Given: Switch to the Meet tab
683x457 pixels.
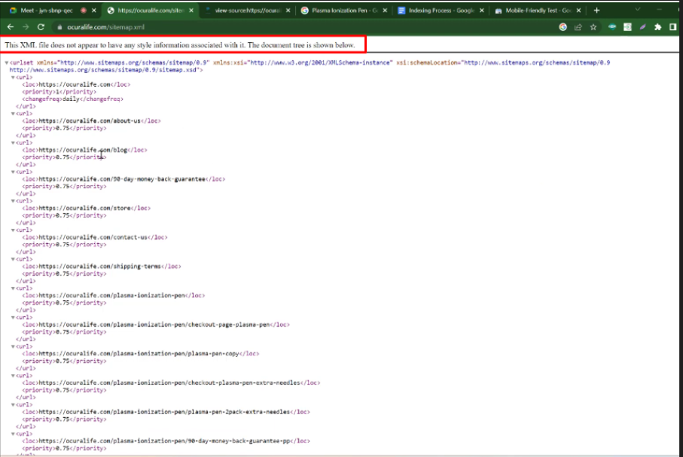Looking at the screenshot, I should tap(47, 10).
